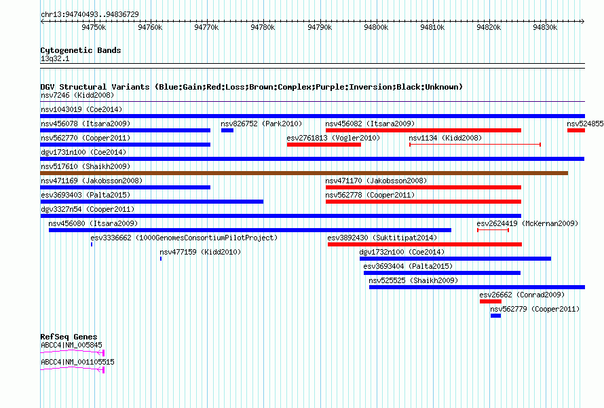
Task: Open the nsv456082 (Itsara2009) loss variant label
Action: click(370, 124)
